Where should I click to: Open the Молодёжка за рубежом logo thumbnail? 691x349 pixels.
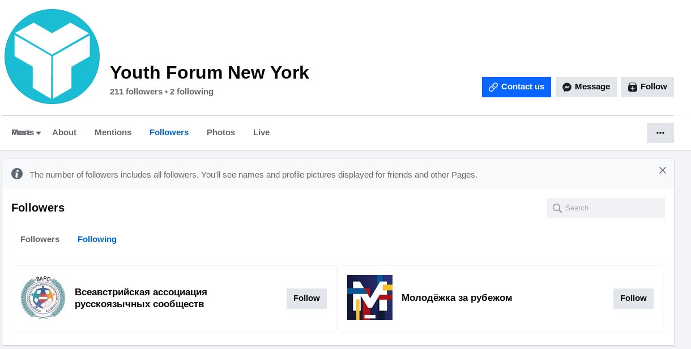370,298
